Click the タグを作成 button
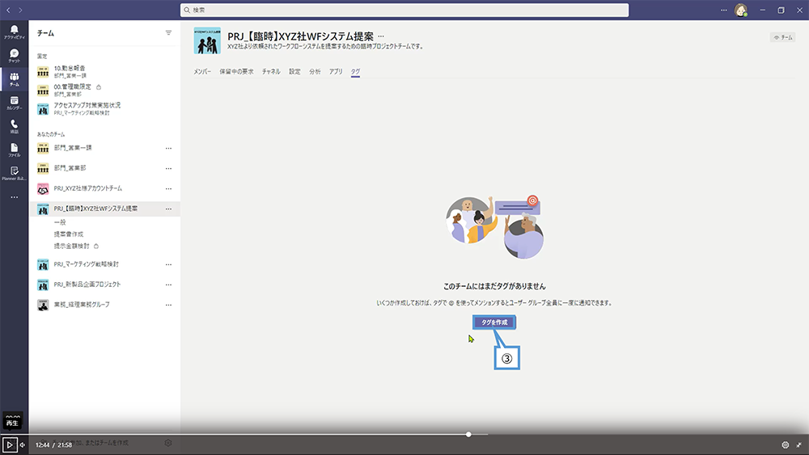The width and height of the screenshot is (809, 455). 494,322
